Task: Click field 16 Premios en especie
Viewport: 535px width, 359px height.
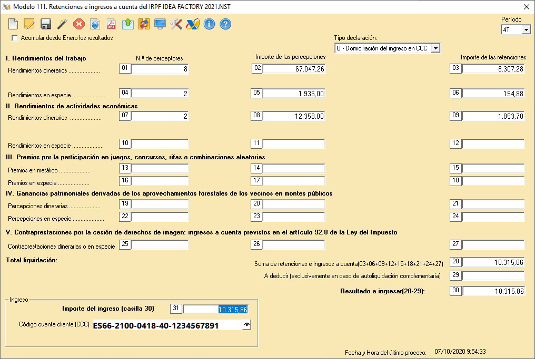Action: [x=160, y=181]
